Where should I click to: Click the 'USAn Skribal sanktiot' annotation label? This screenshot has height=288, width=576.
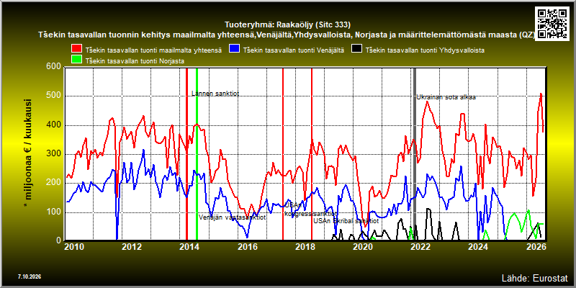click(346, 221)
